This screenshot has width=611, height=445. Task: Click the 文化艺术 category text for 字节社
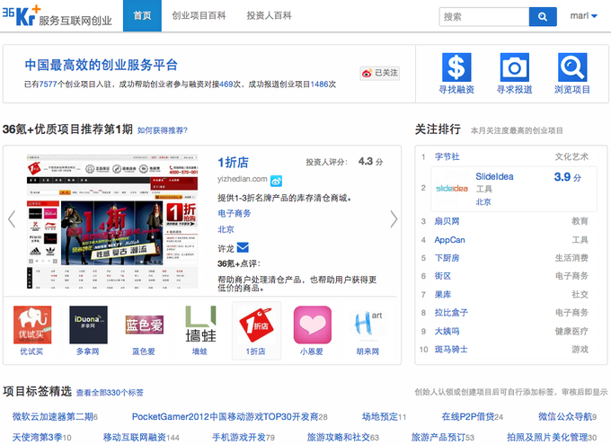click(571, 156)
